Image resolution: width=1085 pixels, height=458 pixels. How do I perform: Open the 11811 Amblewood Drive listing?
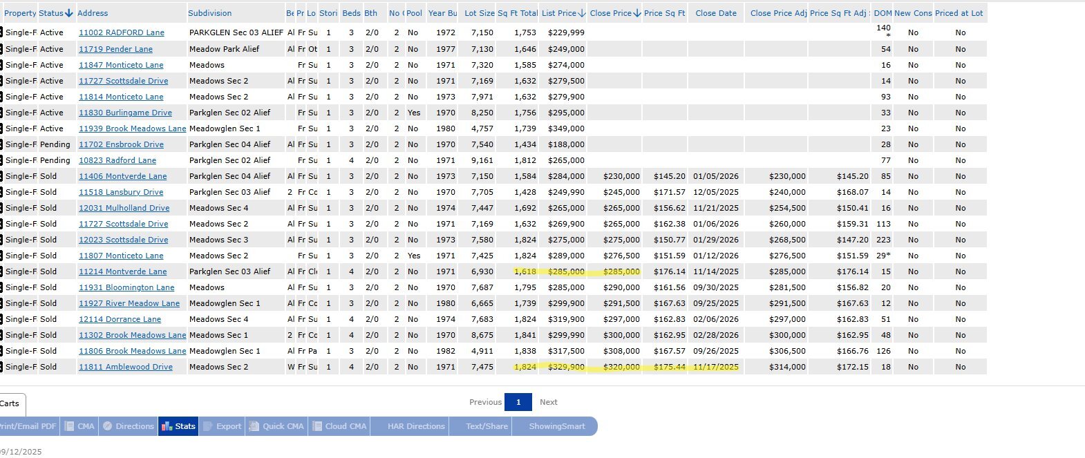(126, 368)
